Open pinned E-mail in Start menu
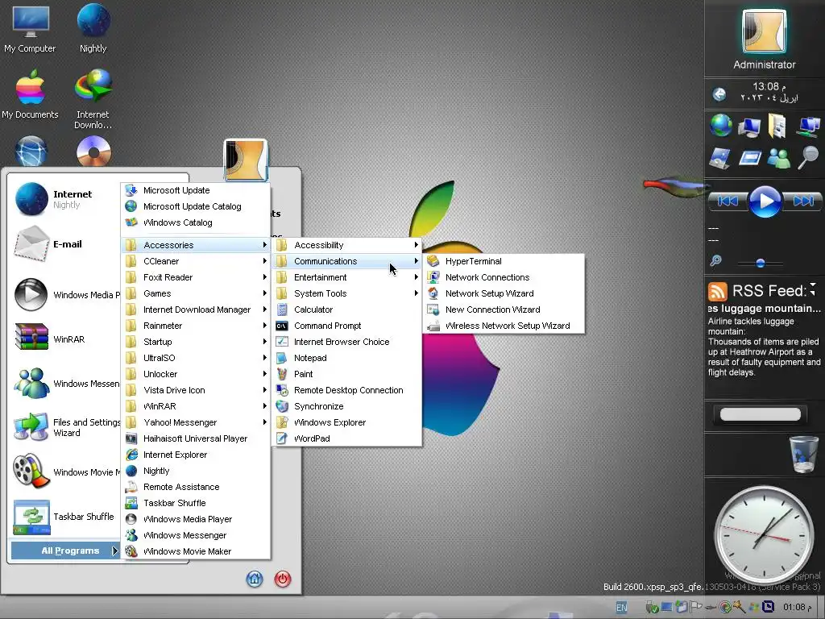The width and height of the screenshot is (825, 619). click(65, 243)
